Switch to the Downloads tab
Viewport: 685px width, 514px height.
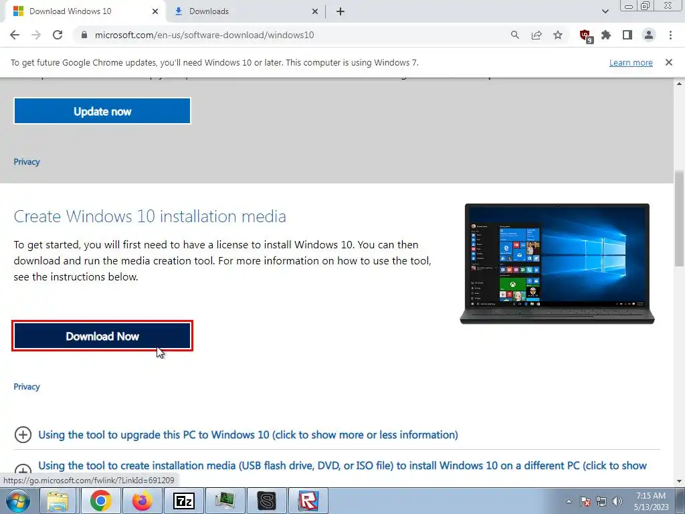pyautogui.click(x=245, y=11)
